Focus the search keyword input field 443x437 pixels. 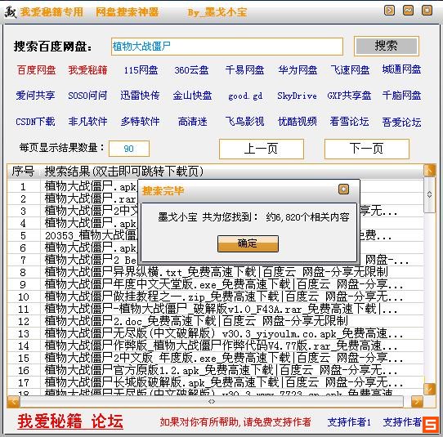227,47
